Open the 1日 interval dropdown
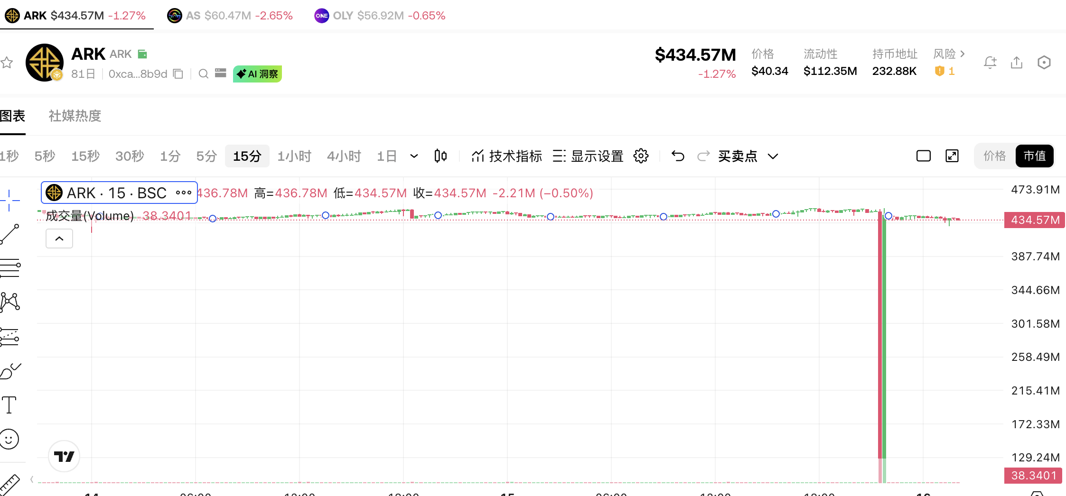Screen dimensions: 1066x496 [x=413, y=156]
